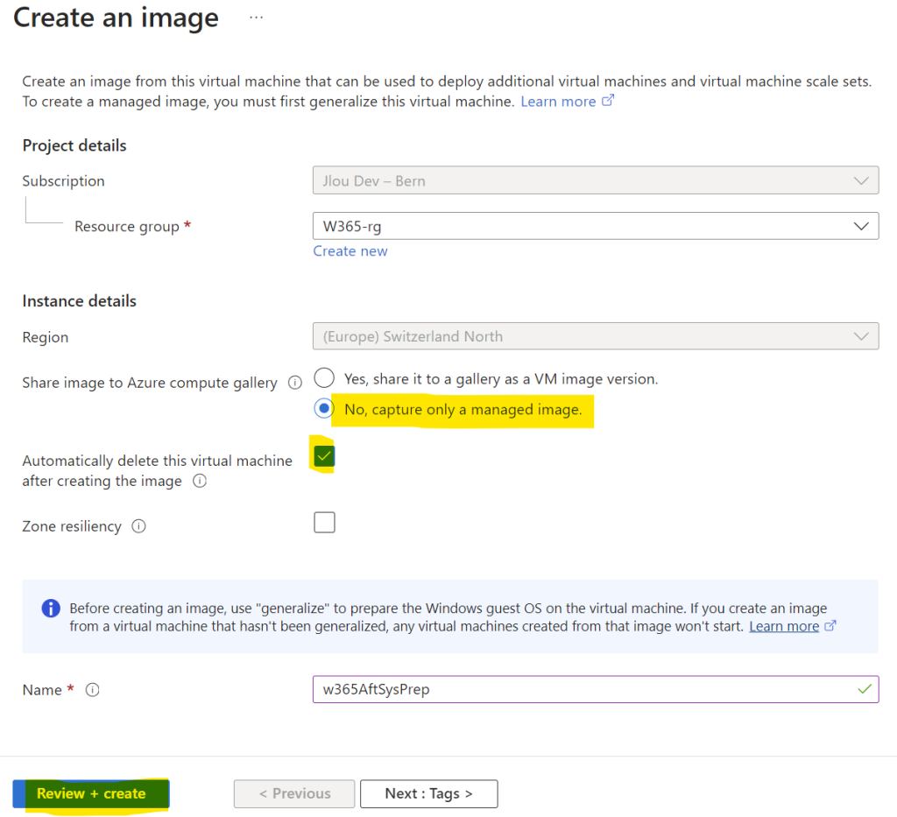
Task: Enable the Zone resiliency checkbox
Action: pyautogui.click(x=324, y=523)
